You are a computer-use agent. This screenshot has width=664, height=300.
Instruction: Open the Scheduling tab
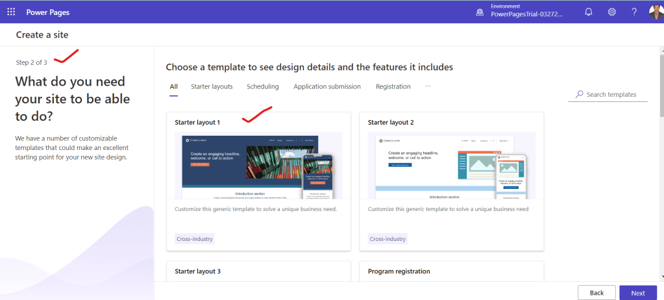(263, 86)
